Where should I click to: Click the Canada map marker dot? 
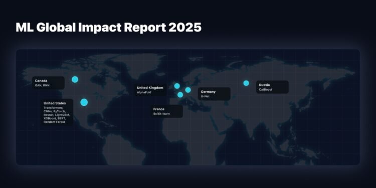click(75, 79)
